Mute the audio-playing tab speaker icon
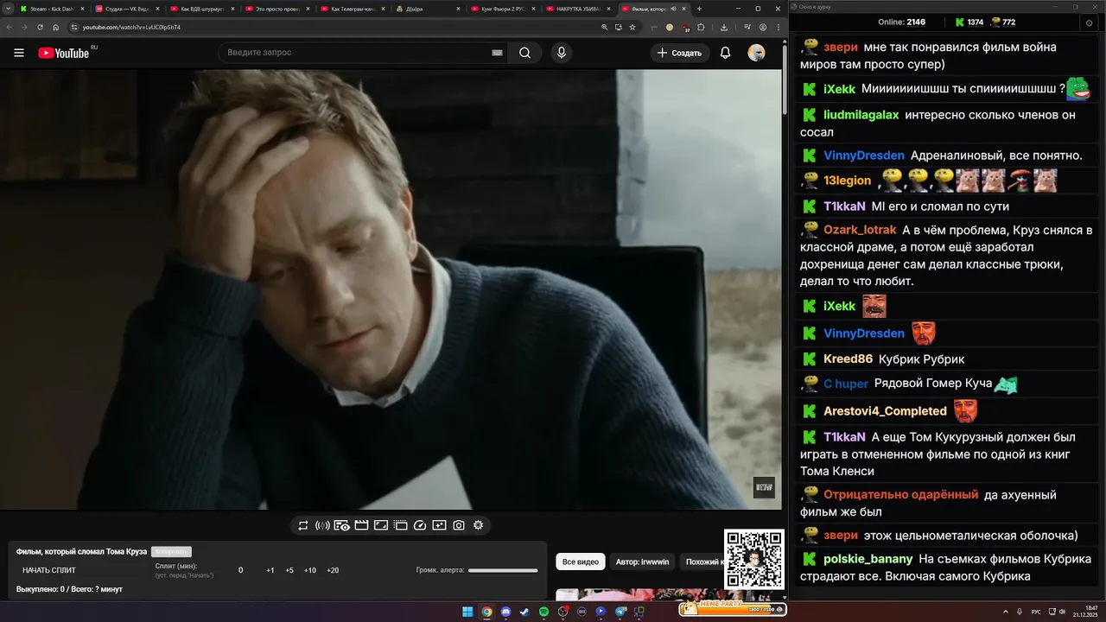 673,9
